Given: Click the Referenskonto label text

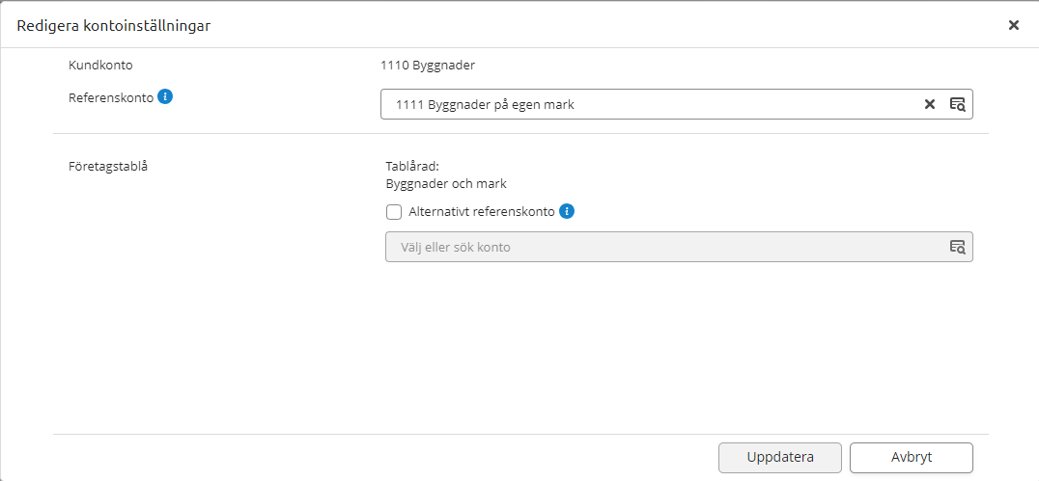Looking at the screenshot, I should [x=110, y=97].
